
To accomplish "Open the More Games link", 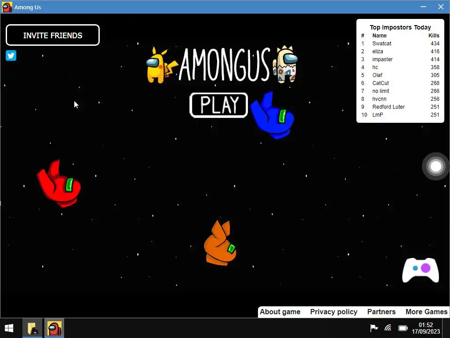I will coord(426,312).
